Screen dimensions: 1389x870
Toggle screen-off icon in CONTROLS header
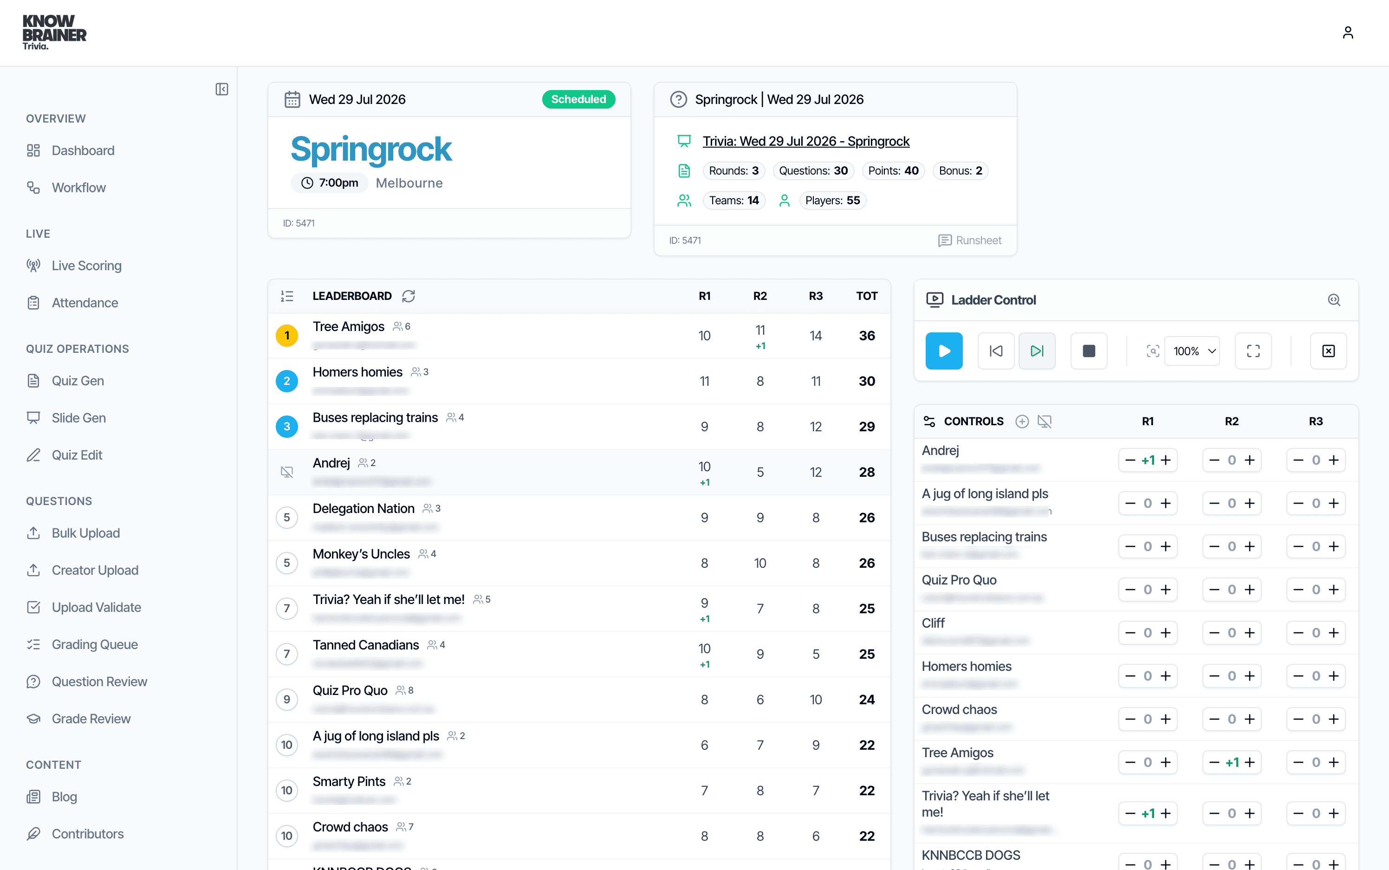(1045, 421)
